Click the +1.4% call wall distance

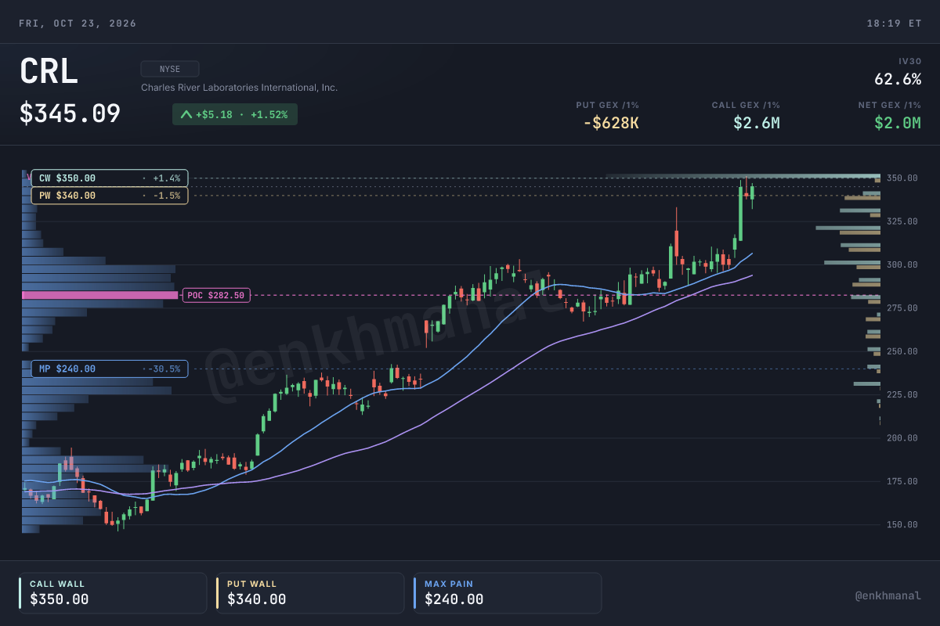pos(167,178)
